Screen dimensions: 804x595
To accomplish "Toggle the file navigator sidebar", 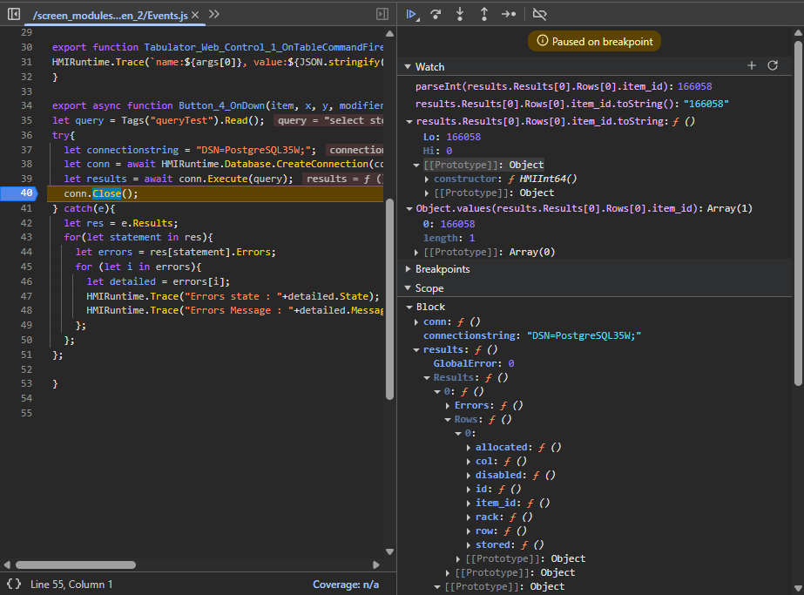I will [x=14, y=14].
